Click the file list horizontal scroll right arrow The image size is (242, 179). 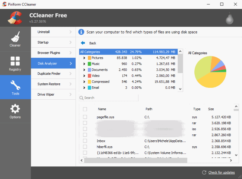pyautogui.click(x=231, y=160)
